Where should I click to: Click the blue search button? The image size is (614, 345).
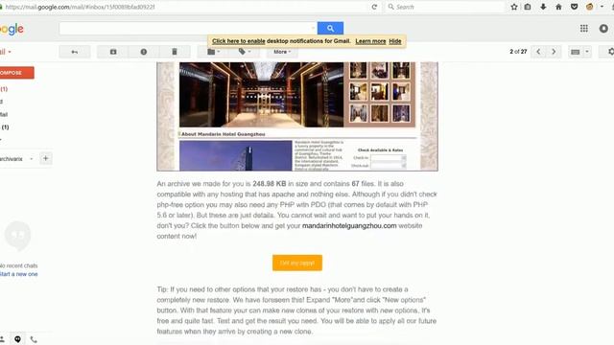[x=330, y=28]
